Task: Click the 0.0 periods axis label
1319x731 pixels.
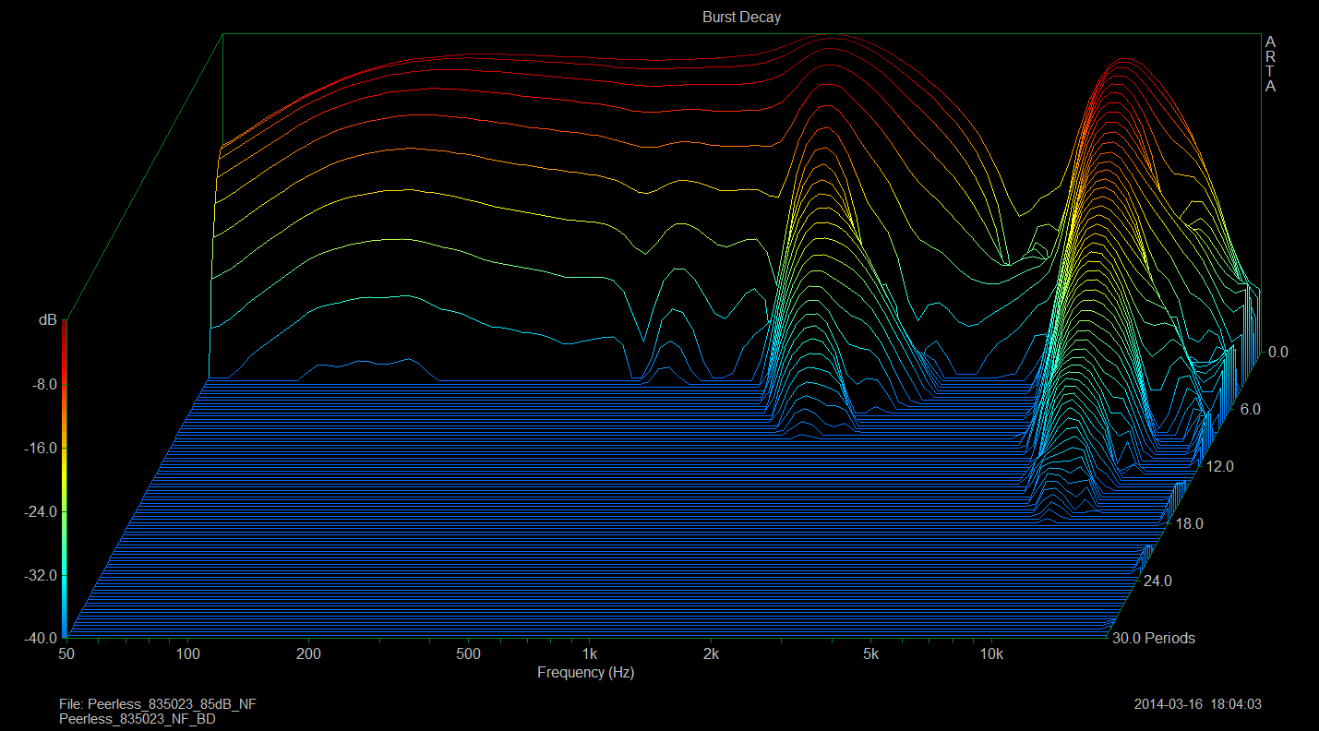Action: 1277,352
